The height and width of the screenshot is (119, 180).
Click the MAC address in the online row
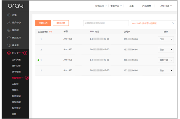coord(100,60)
